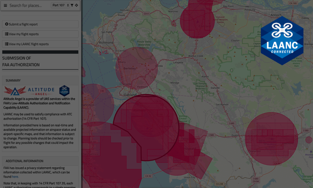Image resolution: width=313 pixels, height=188 pixels.
Task: Open View my flight reports
Action: tap(40, 34)
